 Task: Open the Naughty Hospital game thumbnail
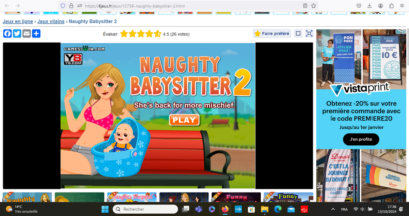(132, 197)
